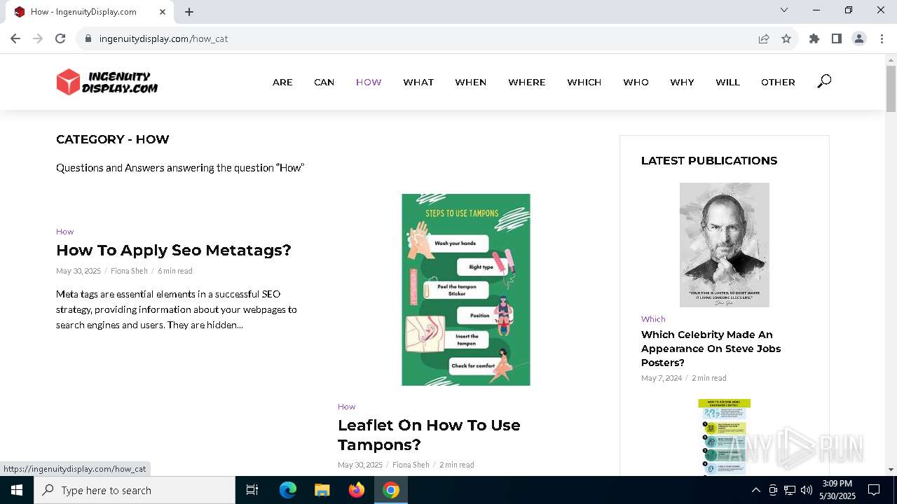Click the website search magnifier icon
The image size is (897, 504).
[x=824, y=82]
